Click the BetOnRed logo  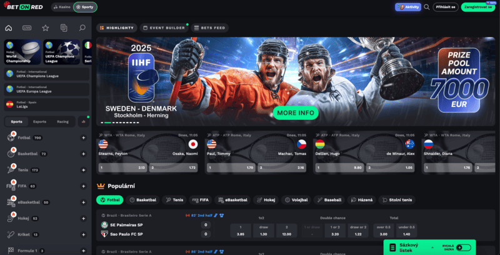point(23,6)
